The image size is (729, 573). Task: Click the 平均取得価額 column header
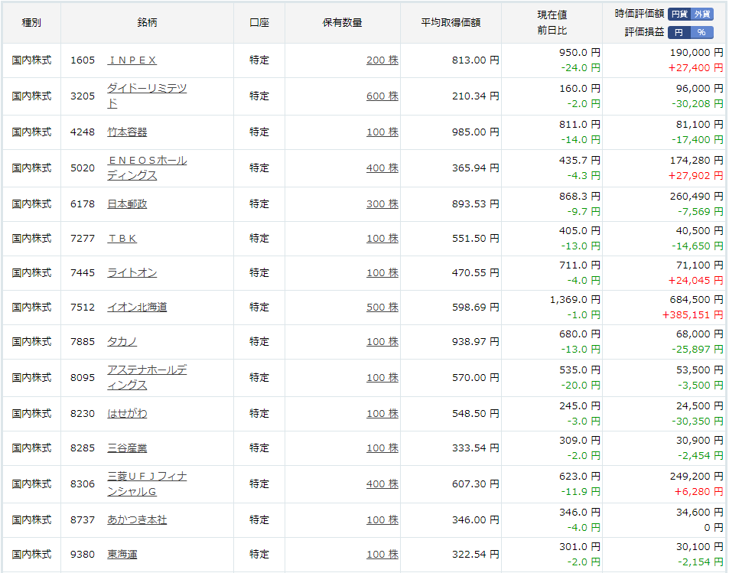[451, 23]
